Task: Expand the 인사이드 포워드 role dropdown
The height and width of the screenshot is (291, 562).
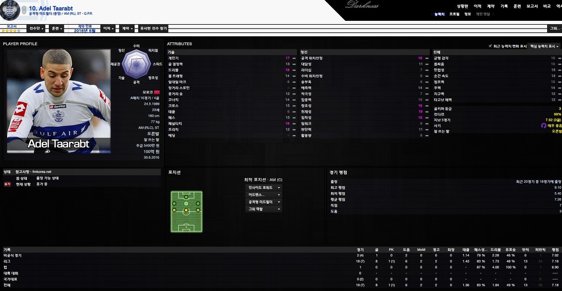Action: click(x=263, y=187)
